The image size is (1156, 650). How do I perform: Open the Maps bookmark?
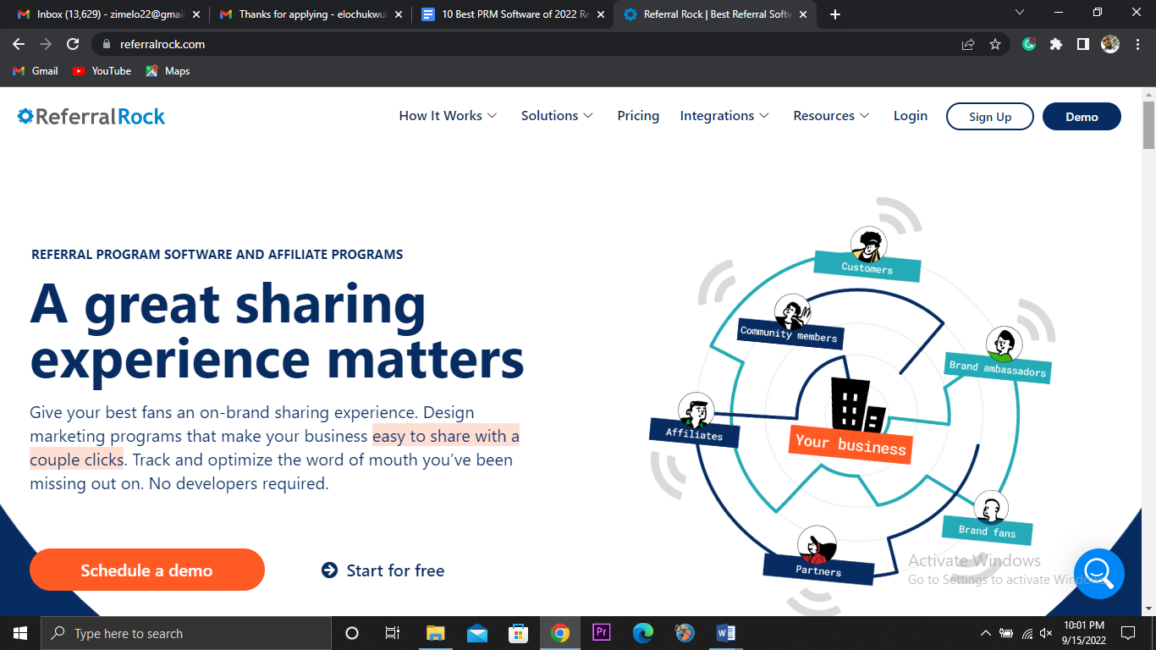click(x=168, y=71)
